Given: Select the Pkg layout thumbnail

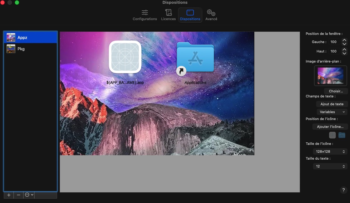Looking at the screenshot, I should pyautogui.click(x=11, y=49).
